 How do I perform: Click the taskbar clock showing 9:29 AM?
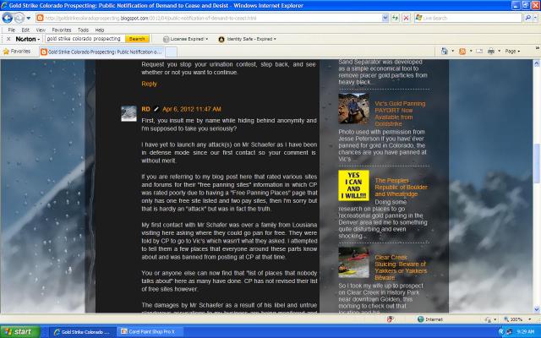click(526, 332)
